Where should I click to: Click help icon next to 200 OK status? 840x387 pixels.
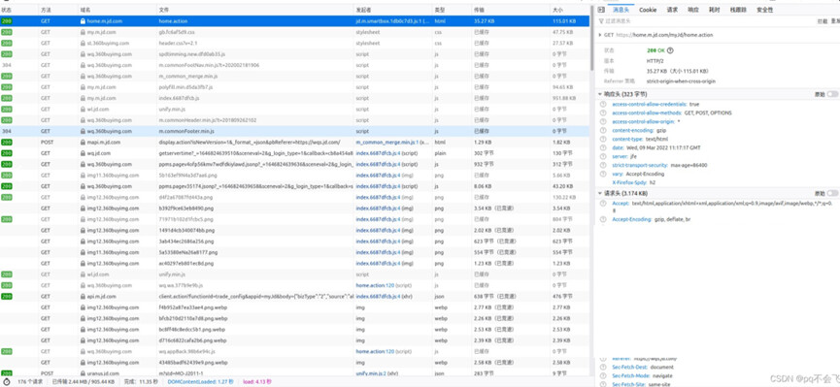click(x=670, y=50)
